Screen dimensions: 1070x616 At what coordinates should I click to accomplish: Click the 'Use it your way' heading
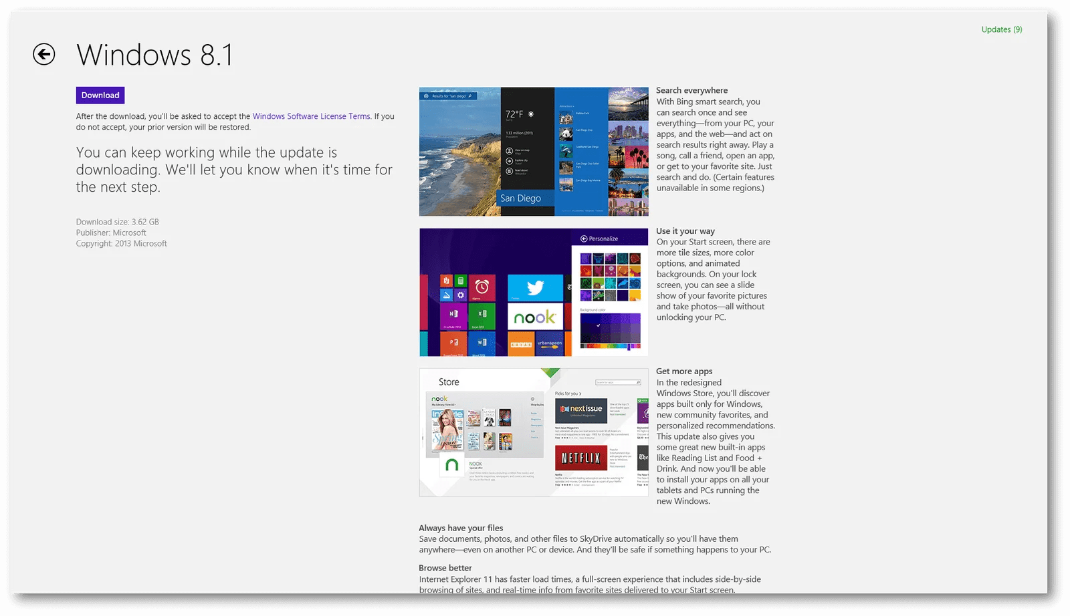point(685,231)
